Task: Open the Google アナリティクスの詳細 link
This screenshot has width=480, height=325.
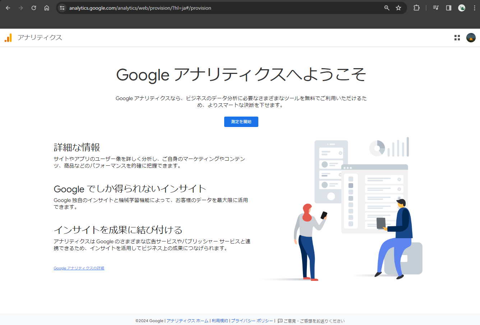Action: [x=79, y=268]
